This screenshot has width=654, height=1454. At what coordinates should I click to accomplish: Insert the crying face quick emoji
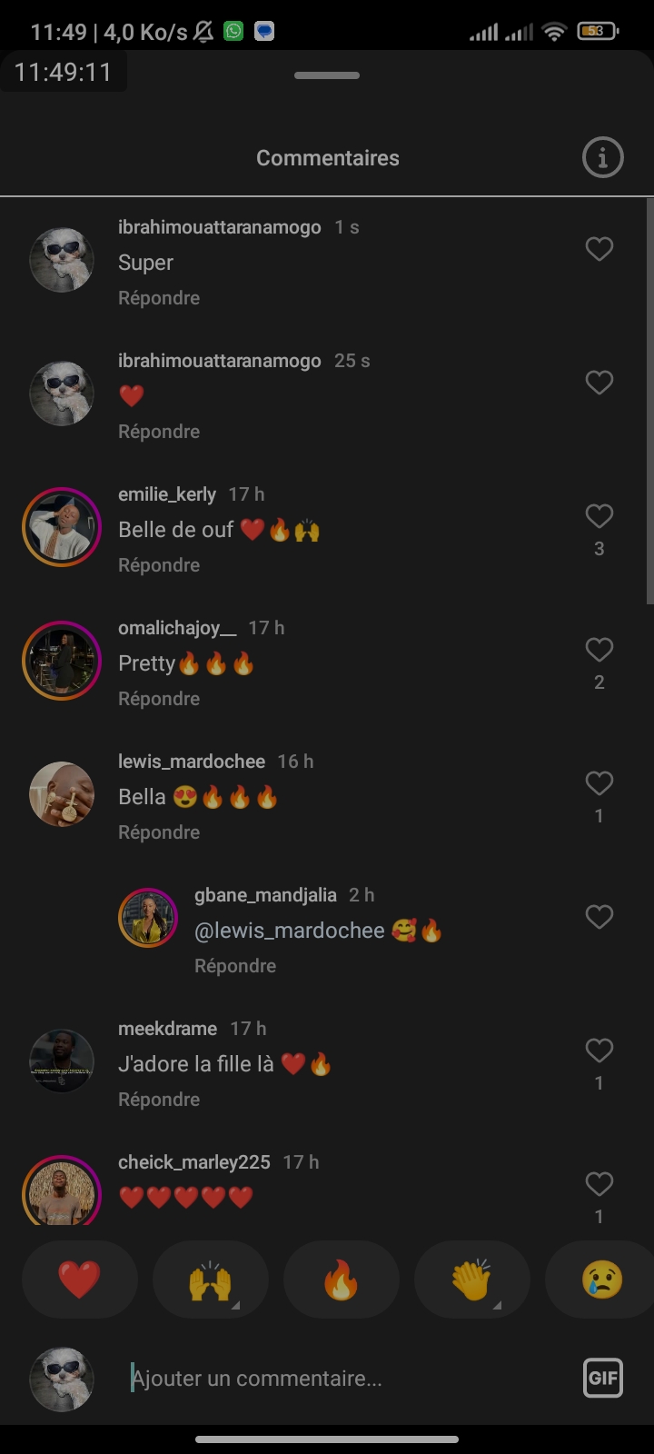[601, 1280]
